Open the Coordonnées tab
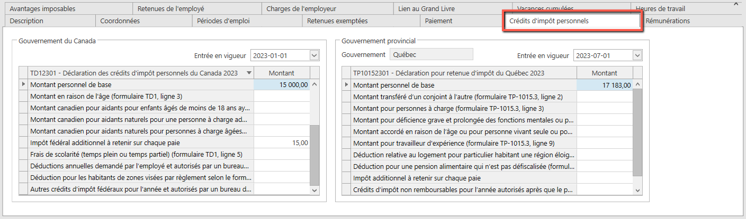The height and width of the screenshot is (219, 746). point(143,21)
